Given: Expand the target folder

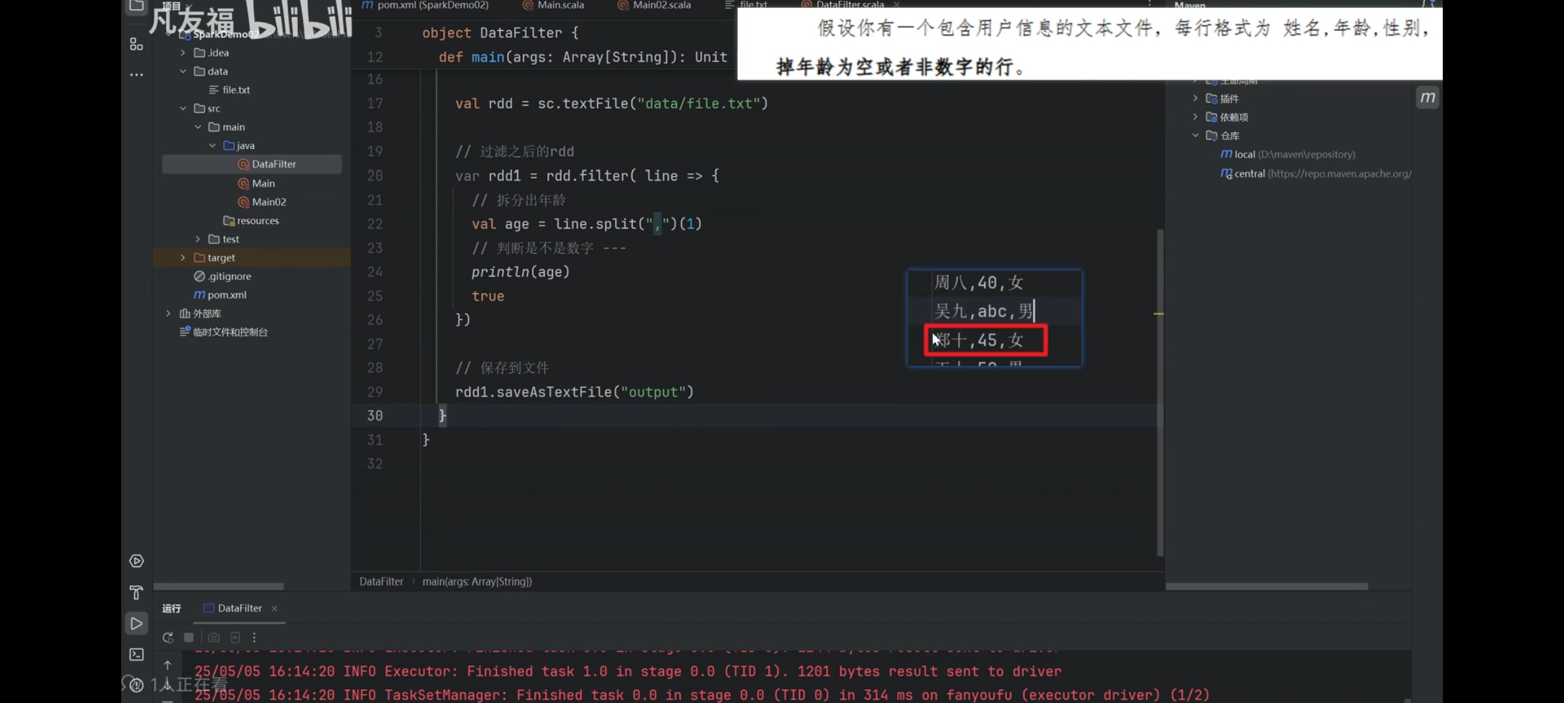Looking at the screenshot, I should click(182, 258).
